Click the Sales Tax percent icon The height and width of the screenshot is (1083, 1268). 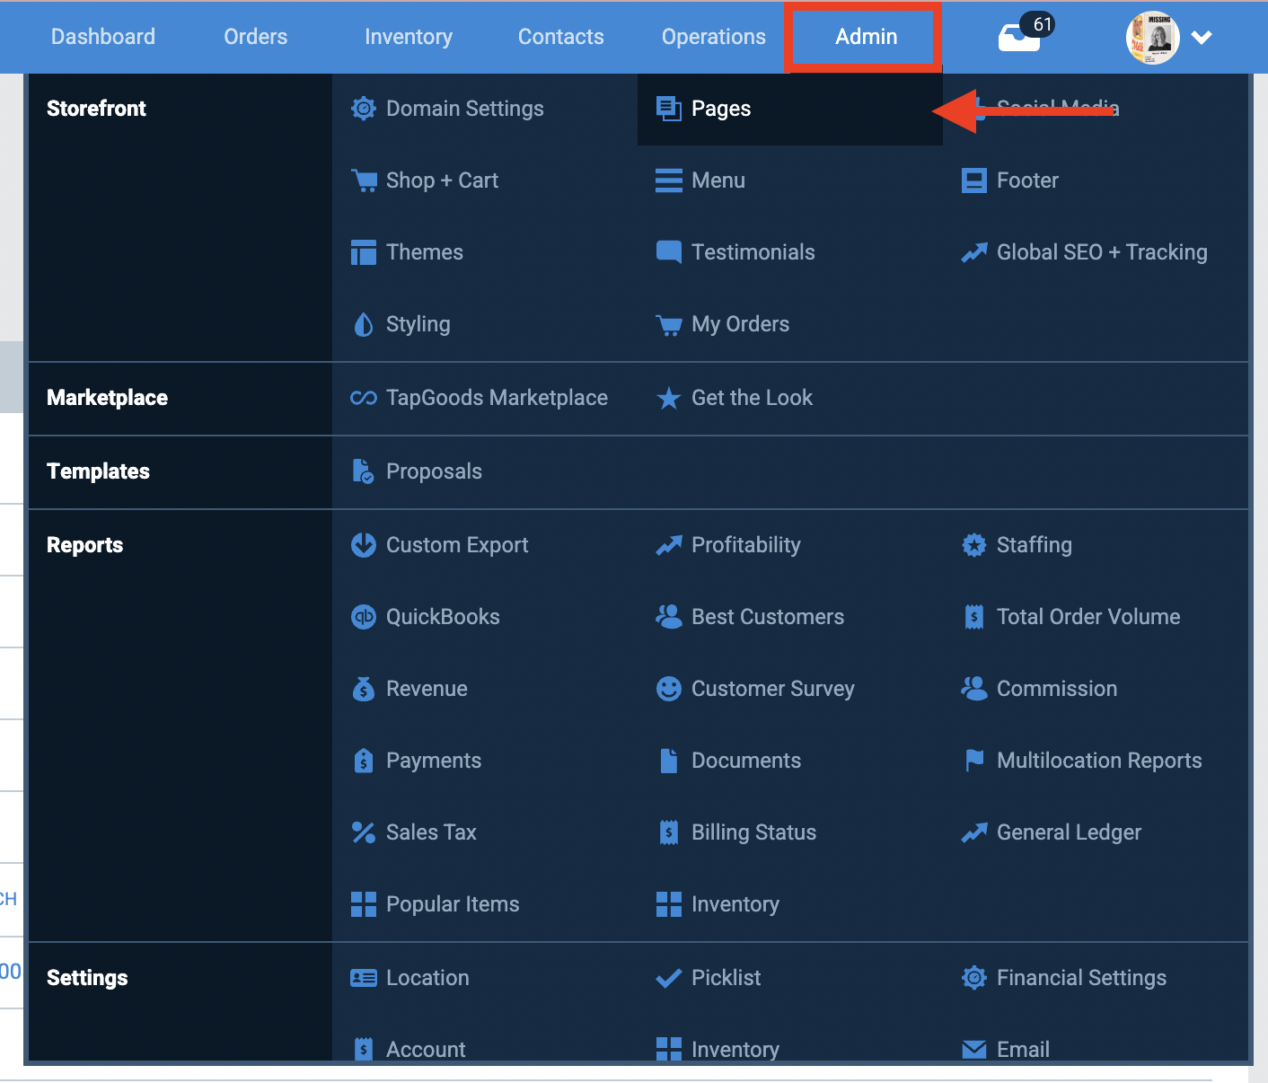coord(364,832)
